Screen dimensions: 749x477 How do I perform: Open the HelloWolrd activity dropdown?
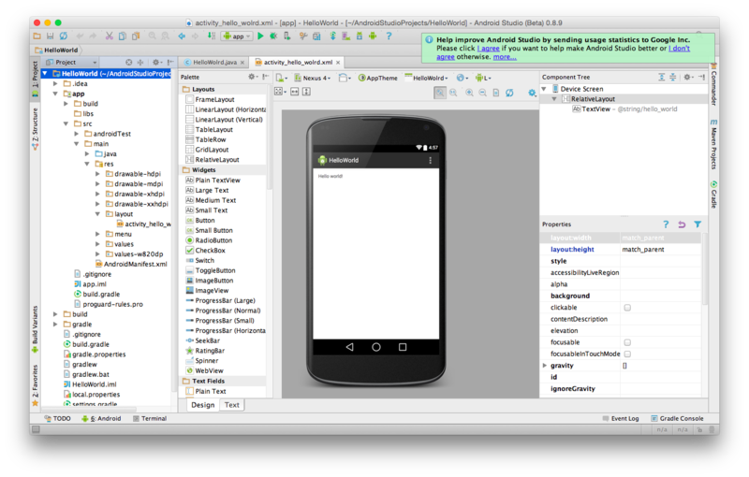tap(427, 78)
